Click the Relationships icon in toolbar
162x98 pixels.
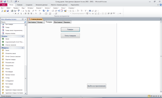point(59,11)
